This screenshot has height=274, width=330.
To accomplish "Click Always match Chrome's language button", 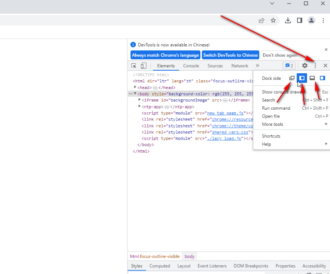I will (x=165, y=55).
